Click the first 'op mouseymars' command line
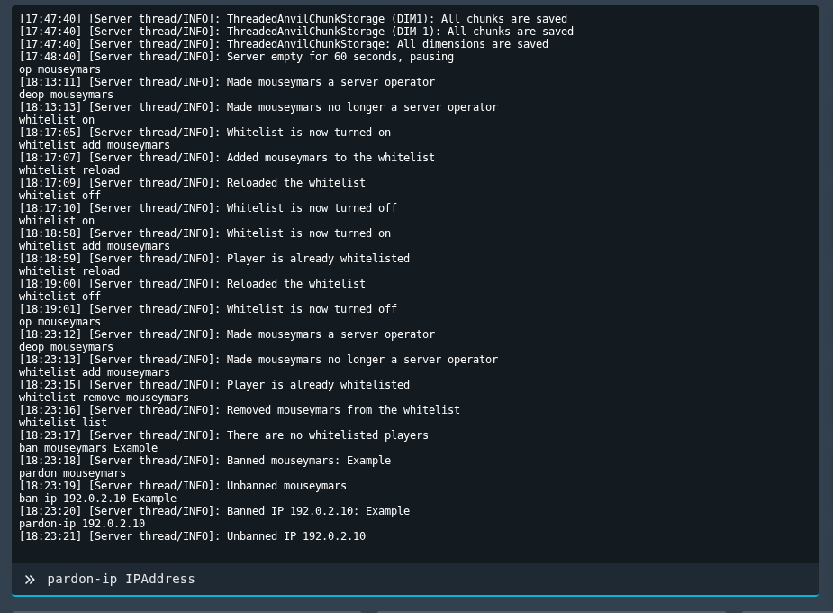Viewport: 833px width, 613px height. tap(59, 69)
